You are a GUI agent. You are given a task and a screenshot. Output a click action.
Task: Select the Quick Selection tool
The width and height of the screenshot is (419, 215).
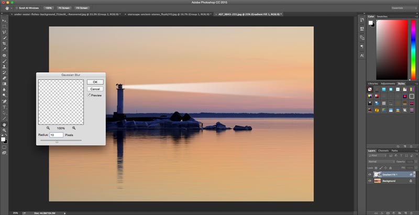pos(4,38)
